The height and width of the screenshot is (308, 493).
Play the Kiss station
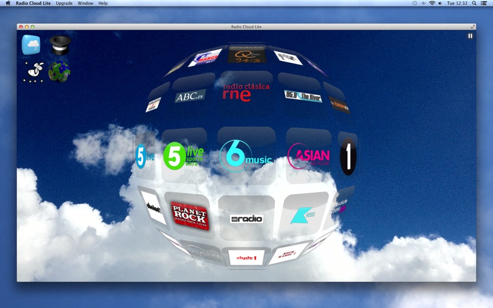pyautogui.click(x=303, y=215)
